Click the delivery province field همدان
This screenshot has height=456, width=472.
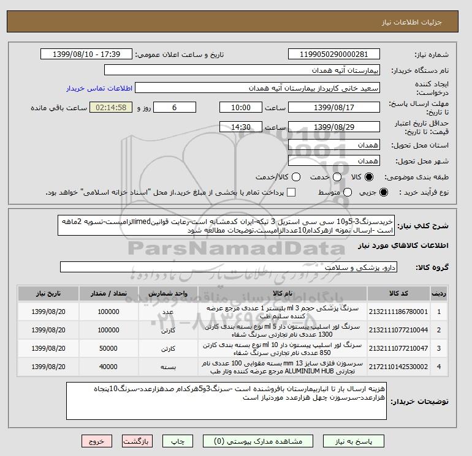334,145
